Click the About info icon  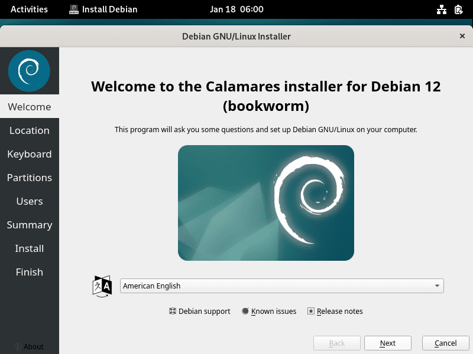tap(18, 346)
